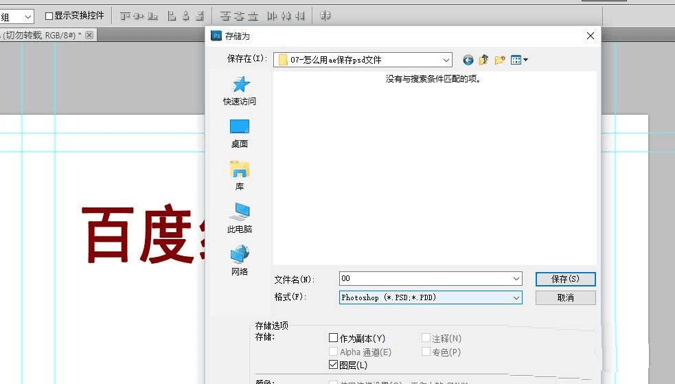Viewport: 675px width, 384px height.
Task: Click the auto-align layers toolbar icon
Action: 325,16
